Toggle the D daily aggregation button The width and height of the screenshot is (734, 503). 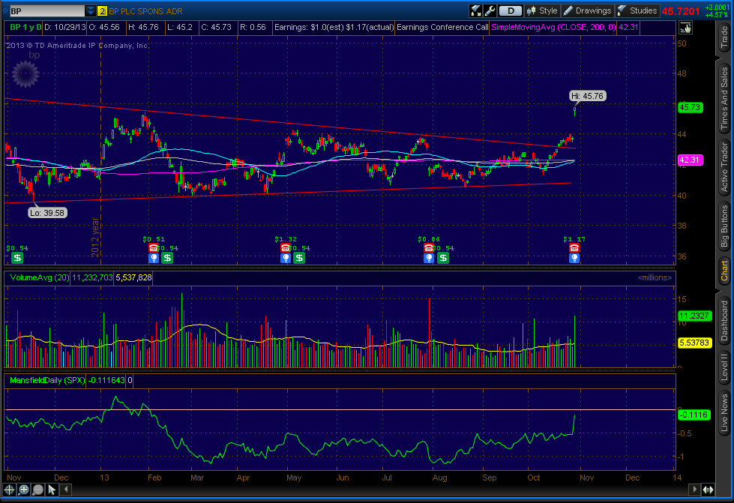tap(511, 10)
